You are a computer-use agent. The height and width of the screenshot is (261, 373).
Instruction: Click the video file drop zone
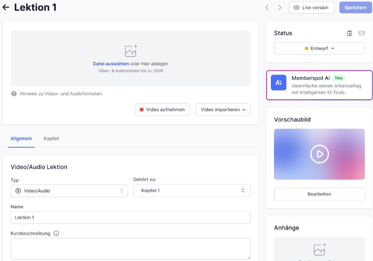pos(130,58)
